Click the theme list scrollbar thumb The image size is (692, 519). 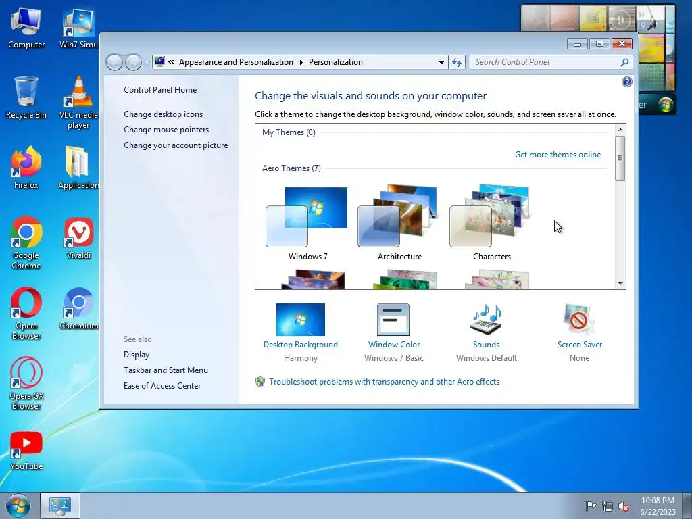coord(620,158)
